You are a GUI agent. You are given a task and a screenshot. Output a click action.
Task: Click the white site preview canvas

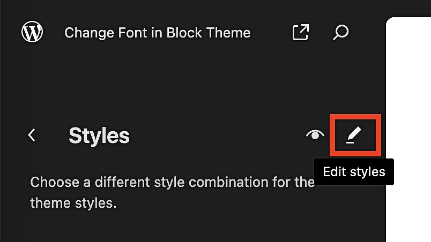408,130
